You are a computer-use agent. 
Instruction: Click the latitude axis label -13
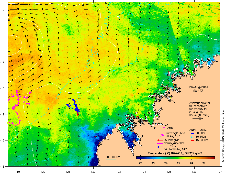click(x=3, y=36)
